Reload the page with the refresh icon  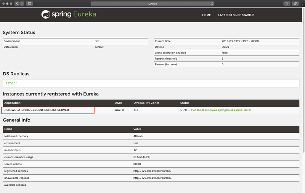[212, 3]
